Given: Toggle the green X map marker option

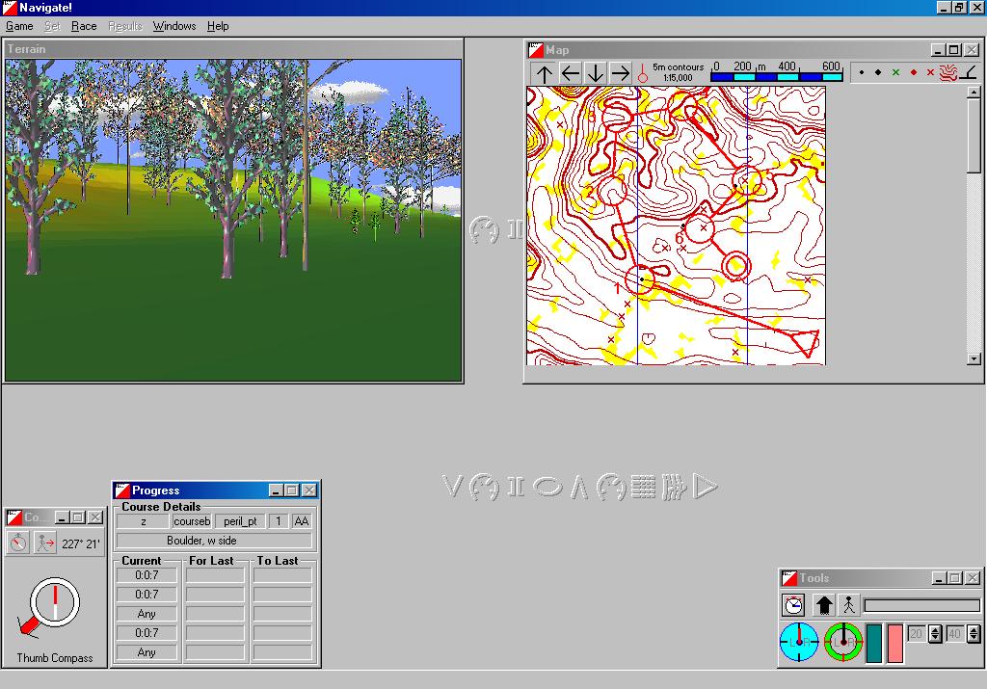Looking at the screenshot, I should coord(895,72).
